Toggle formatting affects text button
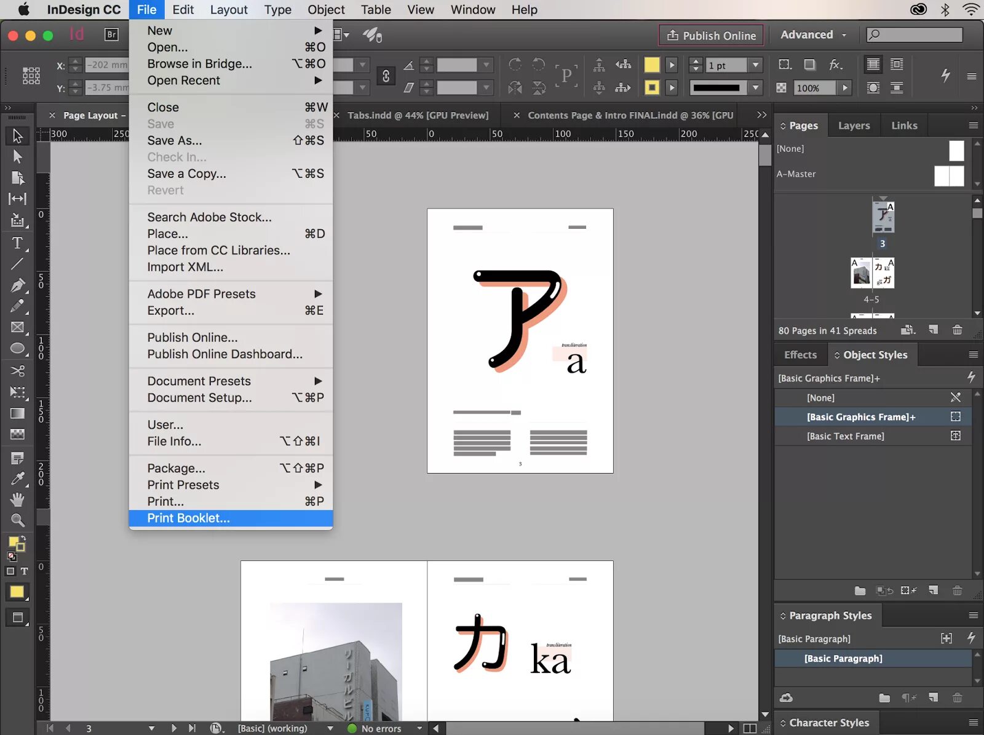Image resolution: width=984 pixels, height=735 pixels. pyautogui.click(x=24, y=571)
